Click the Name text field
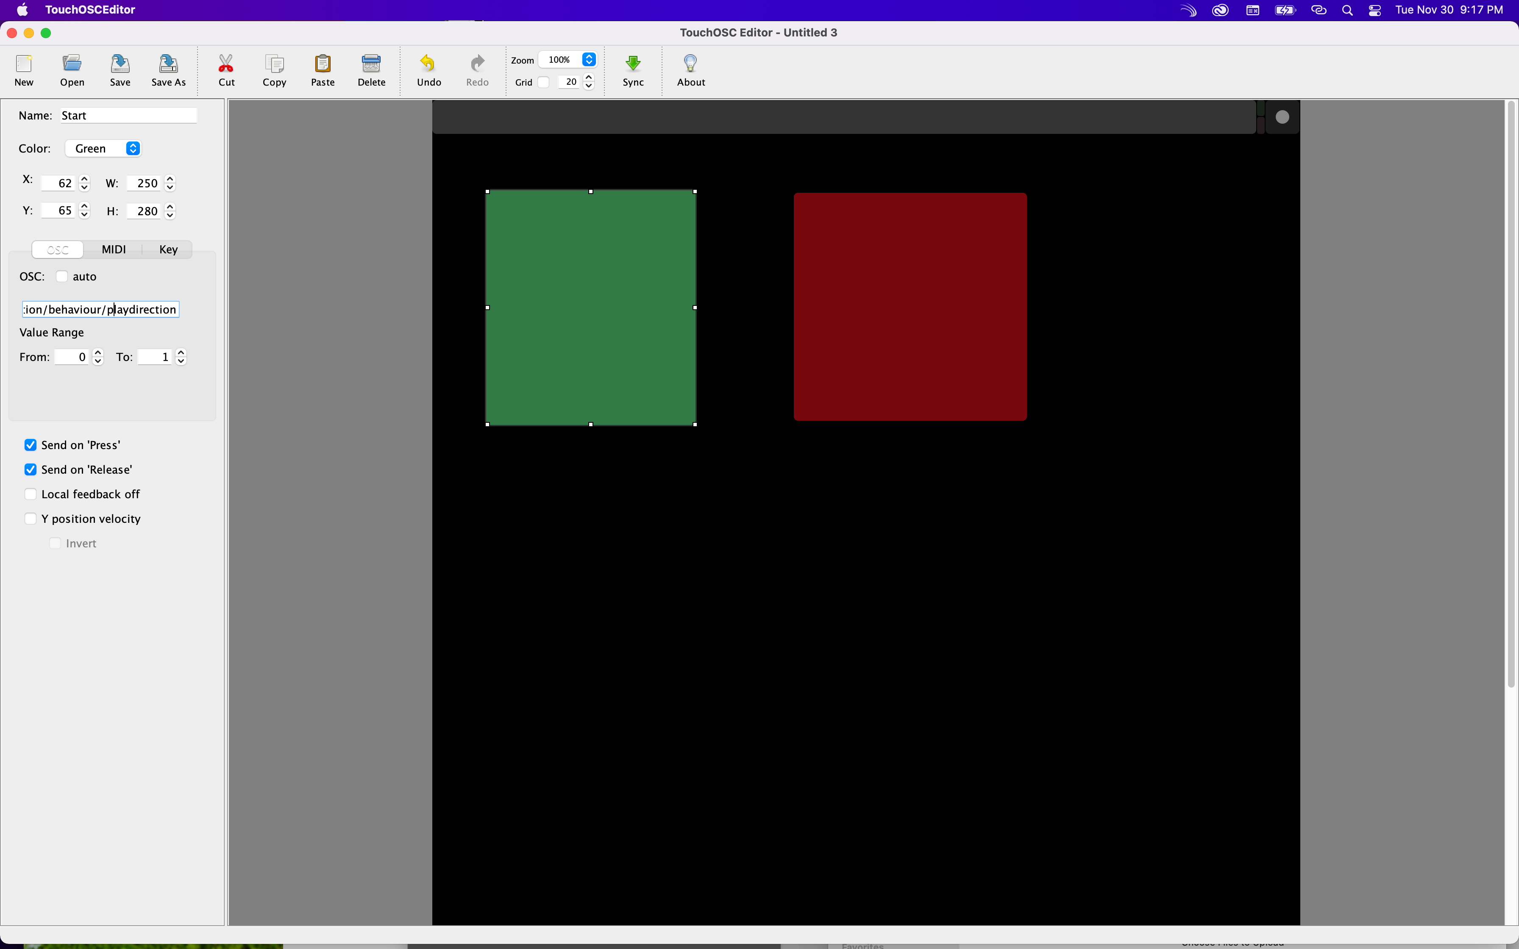 click(x=128, y=116)
